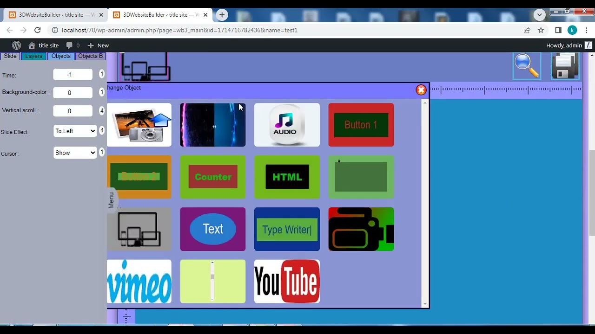Open the Objects B tab
The height and width of the screenshot is (334, 595).
click(x=90, y=56)
